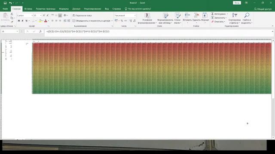Redo the last undone action
Screen dimensions: 275x154
click(17, 3)
